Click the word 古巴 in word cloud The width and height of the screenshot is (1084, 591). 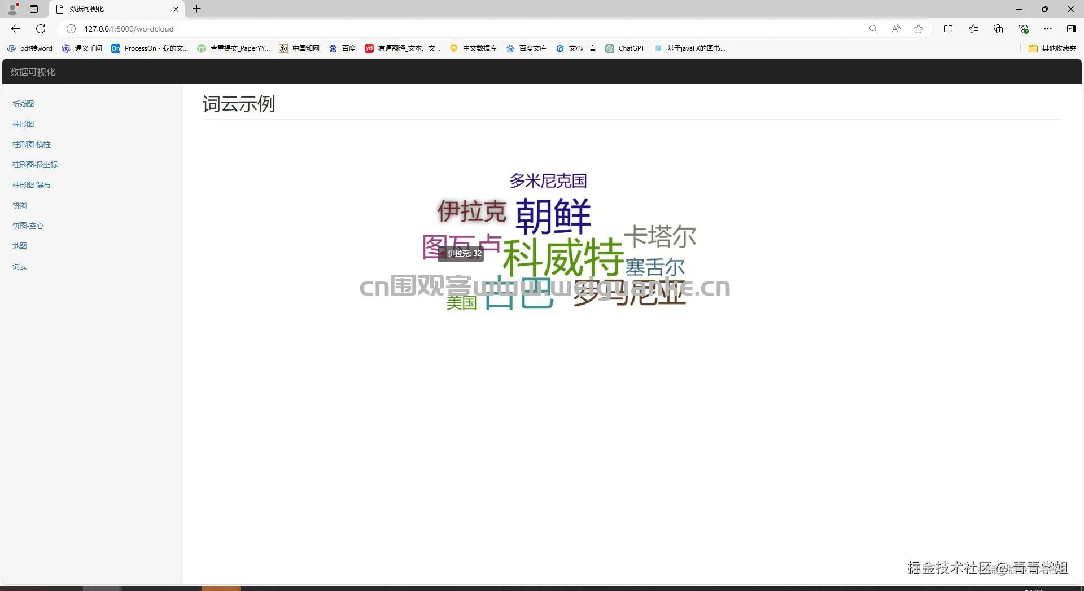(519, 293)
